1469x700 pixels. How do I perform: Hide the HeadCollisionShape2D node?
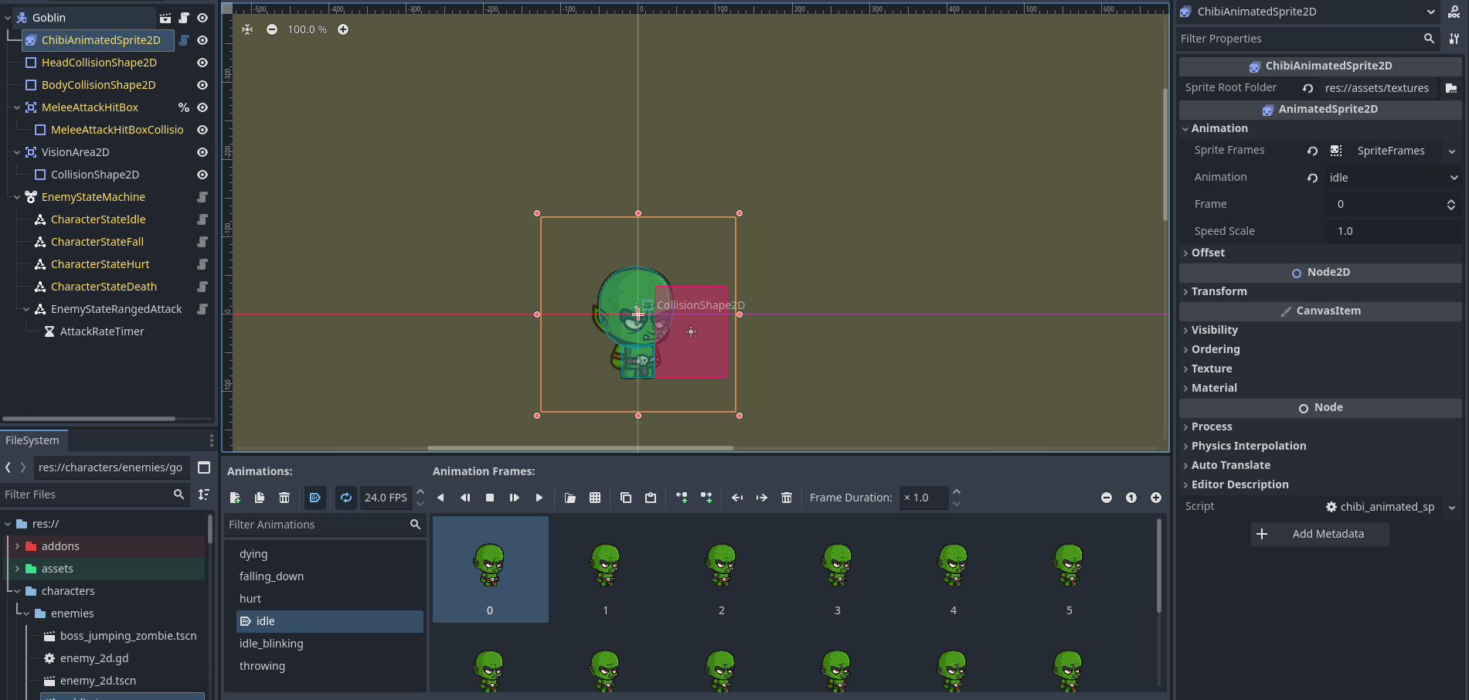(x=202, y=63)
